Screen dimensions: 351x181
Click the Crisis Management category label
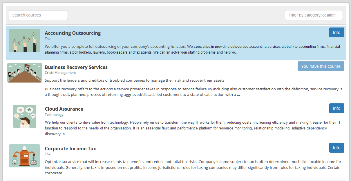(60, 73)
